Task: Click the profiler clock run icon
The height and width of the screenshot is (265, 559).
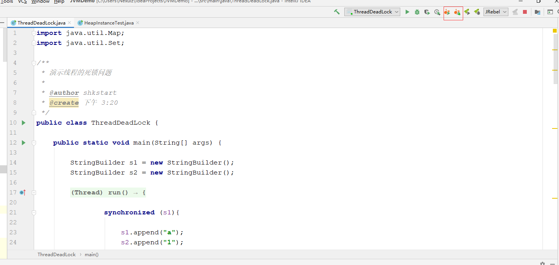Action: [x=437, y=12]
